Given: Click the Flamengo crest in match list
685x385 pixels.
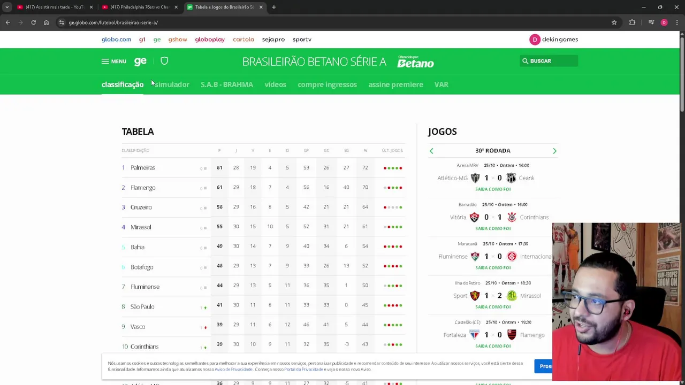Looking at the screenshot, I should coord(512,335).
